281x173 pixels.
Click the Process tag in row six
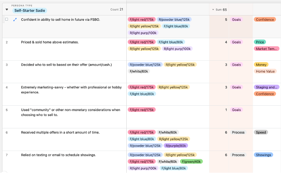click(238, 132)
